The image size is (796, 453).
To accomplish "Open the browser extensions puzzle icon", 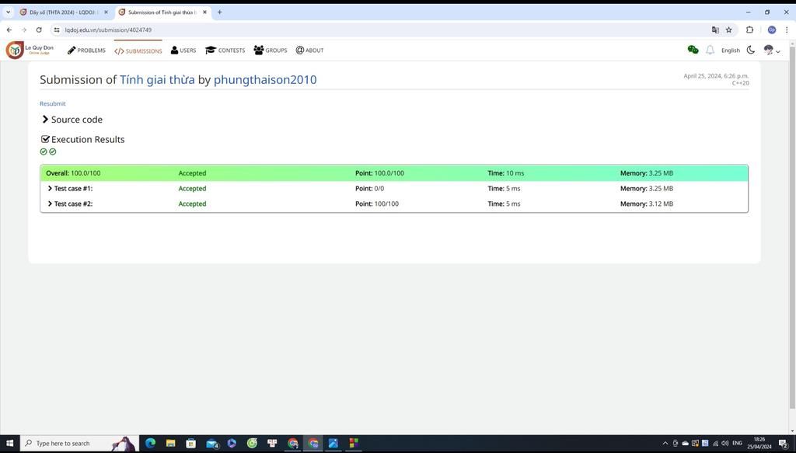I will 749,30.
